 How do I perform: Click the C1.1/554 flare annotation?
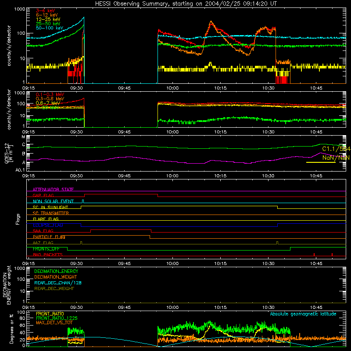[336, 149]
